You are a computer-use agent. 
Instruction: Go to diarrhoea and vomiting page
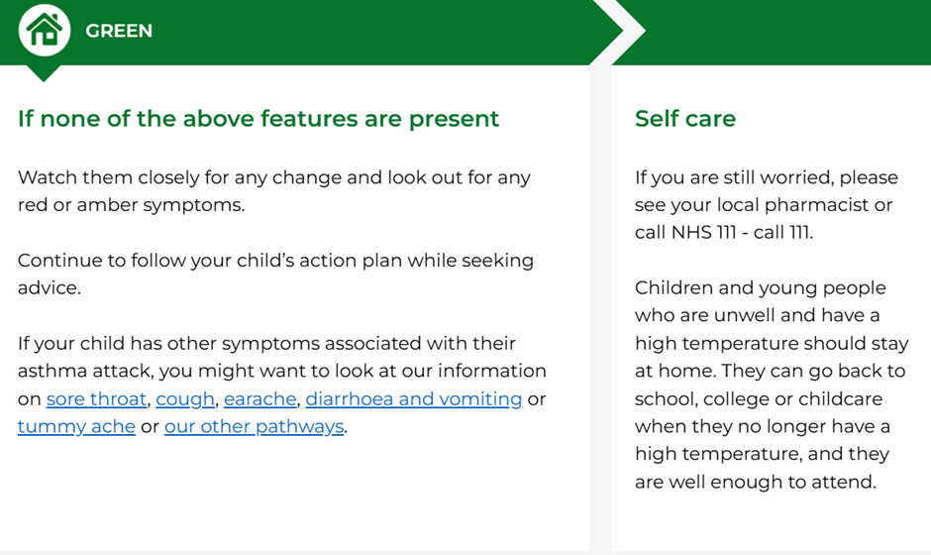[x=413, y=399]
